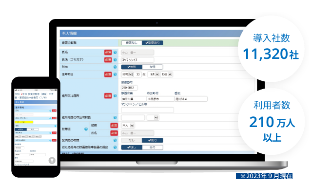Viewport: 312px width, 185px height.
Task: Tap the info icon in phone 生年月日 row
Action: pyautogui.click(x=50, y=133)
